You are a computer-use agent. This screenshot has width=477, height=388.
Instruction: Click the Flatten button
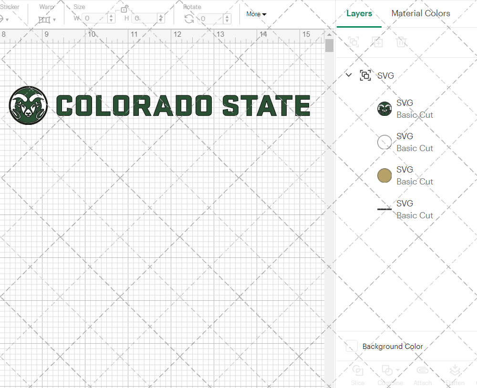click(x=455, y=376)
